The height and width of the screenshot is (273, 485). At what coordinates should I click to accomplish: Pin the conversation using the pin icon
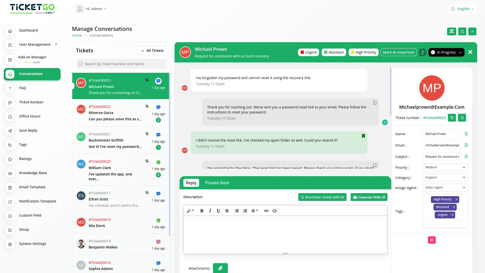tap(422, 52)
